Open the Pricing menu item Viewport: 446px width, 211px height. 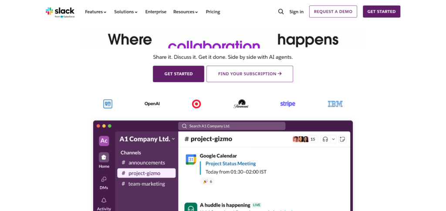[x=213, y=12]
